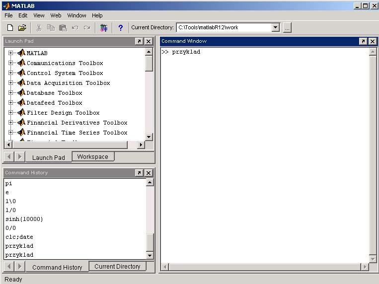
Task: Expand the Financial Derivatives Toolbox node
Action: click(10, 122)
